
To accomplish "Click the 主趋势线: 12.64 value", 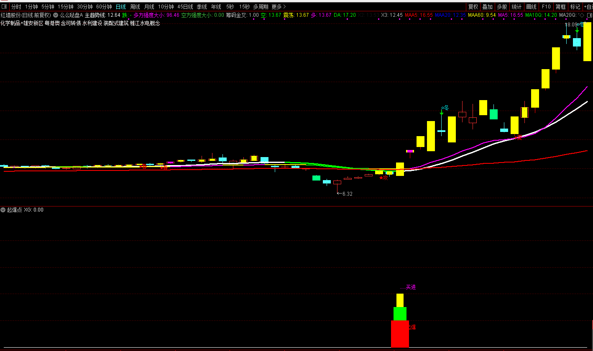I will [102, 15].
